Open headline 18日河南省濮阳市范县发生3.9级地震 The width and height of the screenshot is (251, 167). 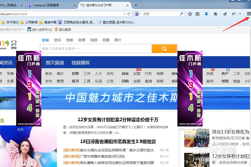click(x=118, y=142)
